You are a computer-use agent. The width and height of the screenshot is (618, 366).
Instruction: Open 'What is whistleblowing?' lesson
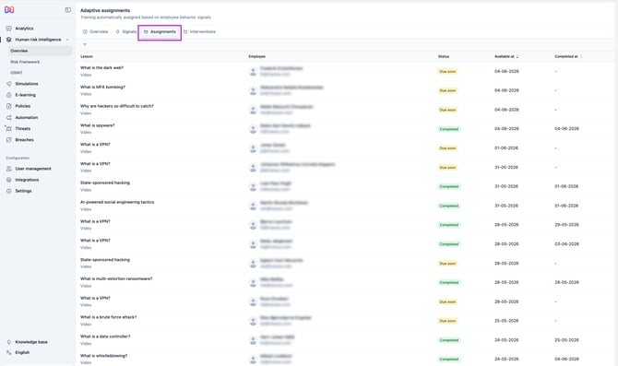[x=103, y=356]
